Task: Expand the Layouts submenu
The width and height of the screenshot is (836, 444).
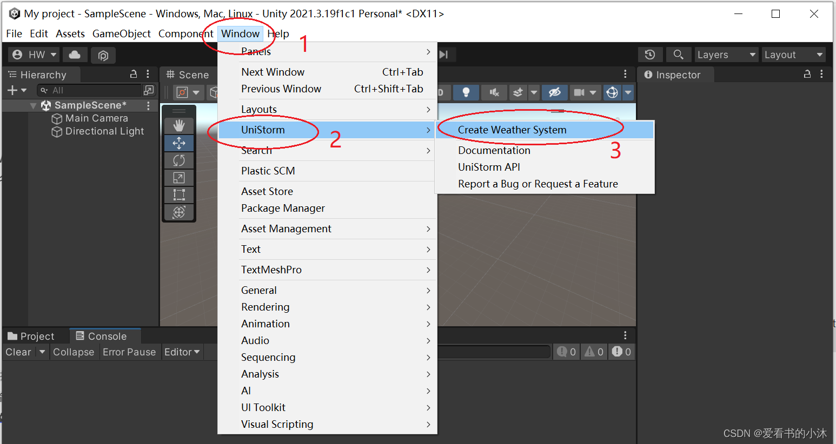Action: [x=327, y=110]
